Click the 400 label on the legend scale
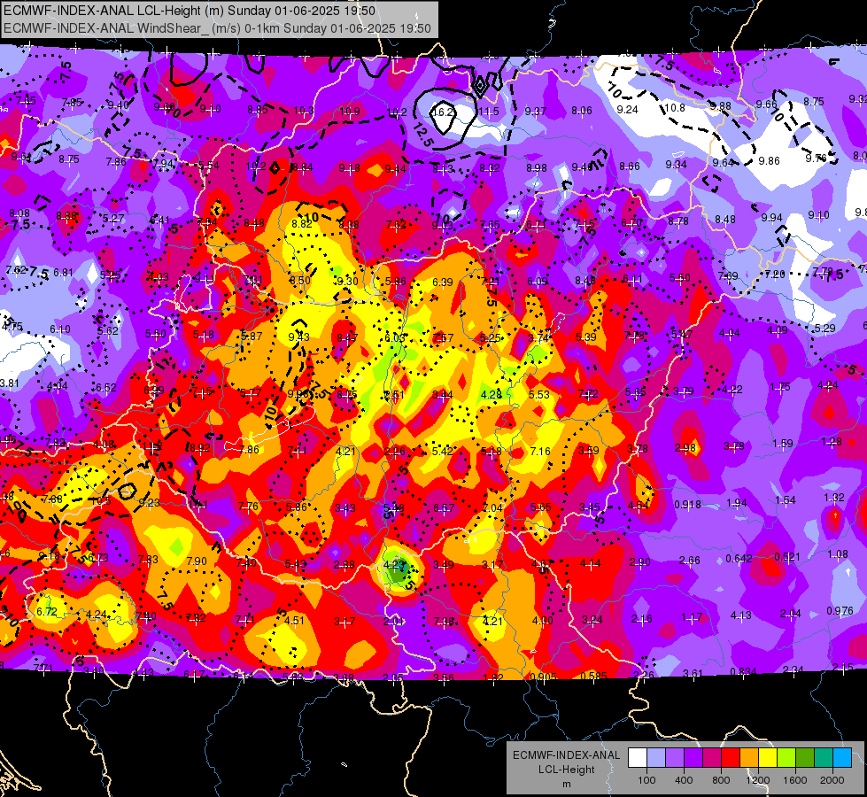Screen dimensions: 867x797 (684, 780)
